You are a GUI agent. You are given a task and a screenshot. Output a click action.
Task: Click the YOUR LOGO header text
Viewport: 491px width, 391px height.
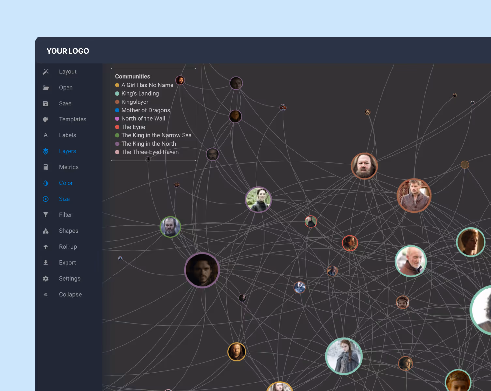(x=68, y=51)
